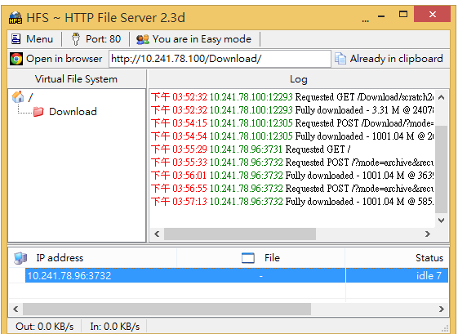Click log entry at 03:56:55 Requested POST

point(292,189)
